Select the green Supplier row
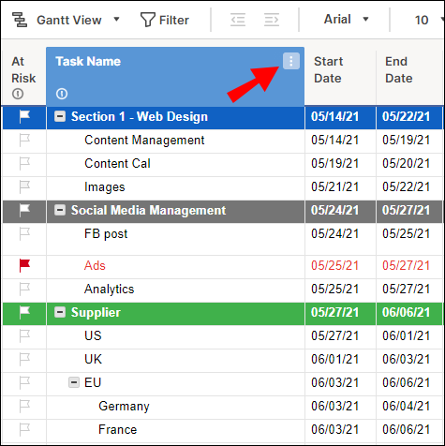Viewport: 445px width, 446px height. tap(223, 313)
